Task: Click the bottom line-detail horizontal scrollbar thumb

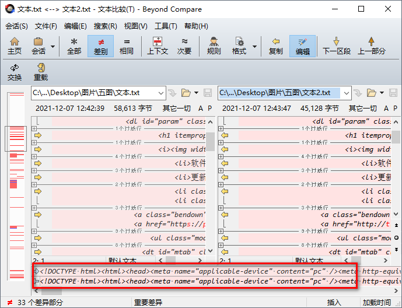Action: (x=51, y=291)
